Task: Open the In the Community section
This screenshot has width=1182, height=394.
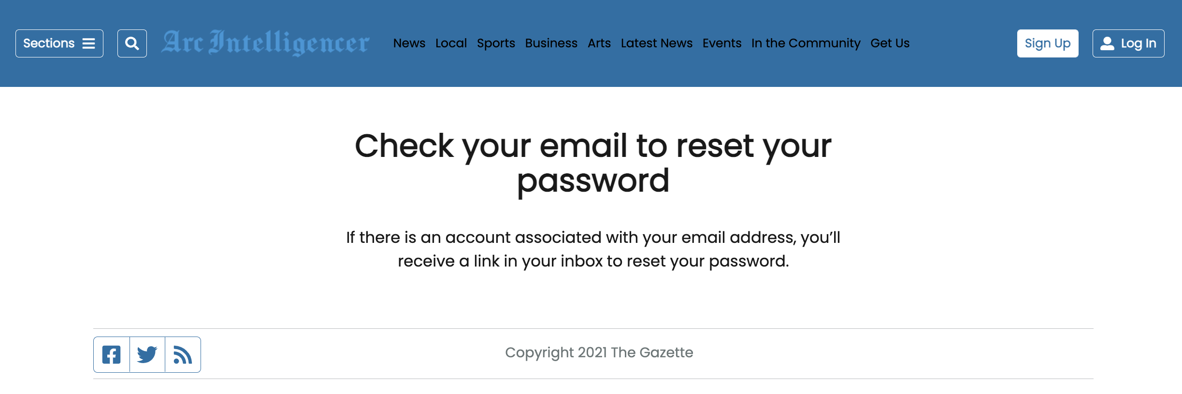Action: coord(806,43)
